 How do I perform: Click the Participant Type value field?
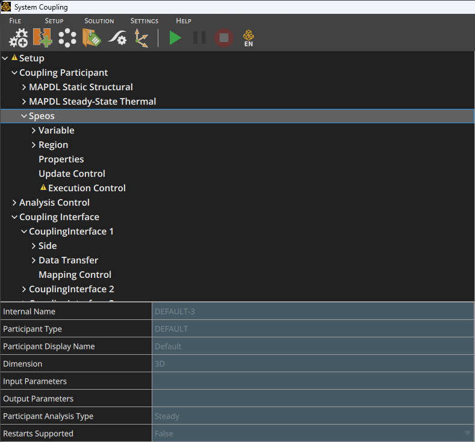pyautogui.click(x=313, y=329)
